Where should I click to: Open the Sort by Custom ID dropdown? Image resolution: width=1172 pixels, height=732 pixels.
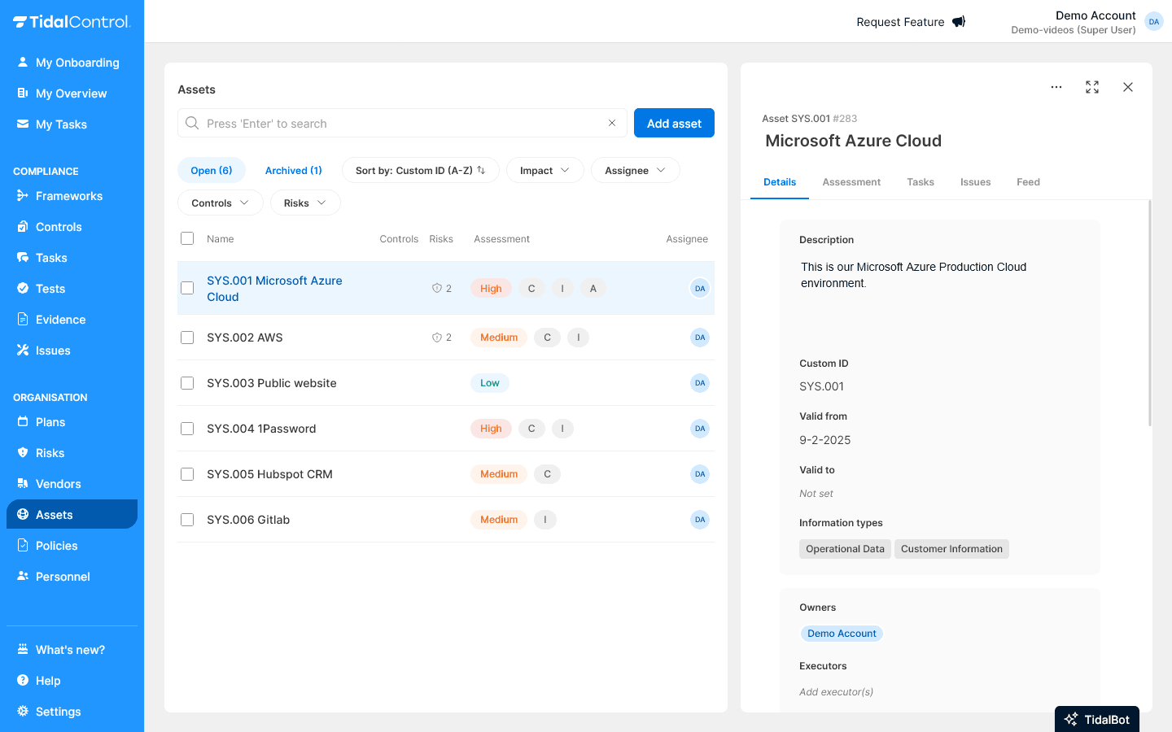pos(420,171)
